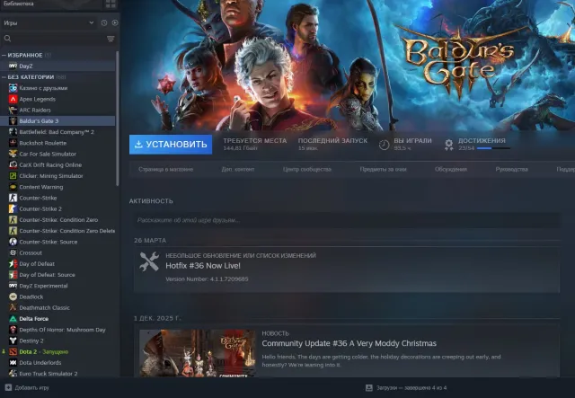Click the Content Warning game icon
575x398 pixels.
coord(13,187)
